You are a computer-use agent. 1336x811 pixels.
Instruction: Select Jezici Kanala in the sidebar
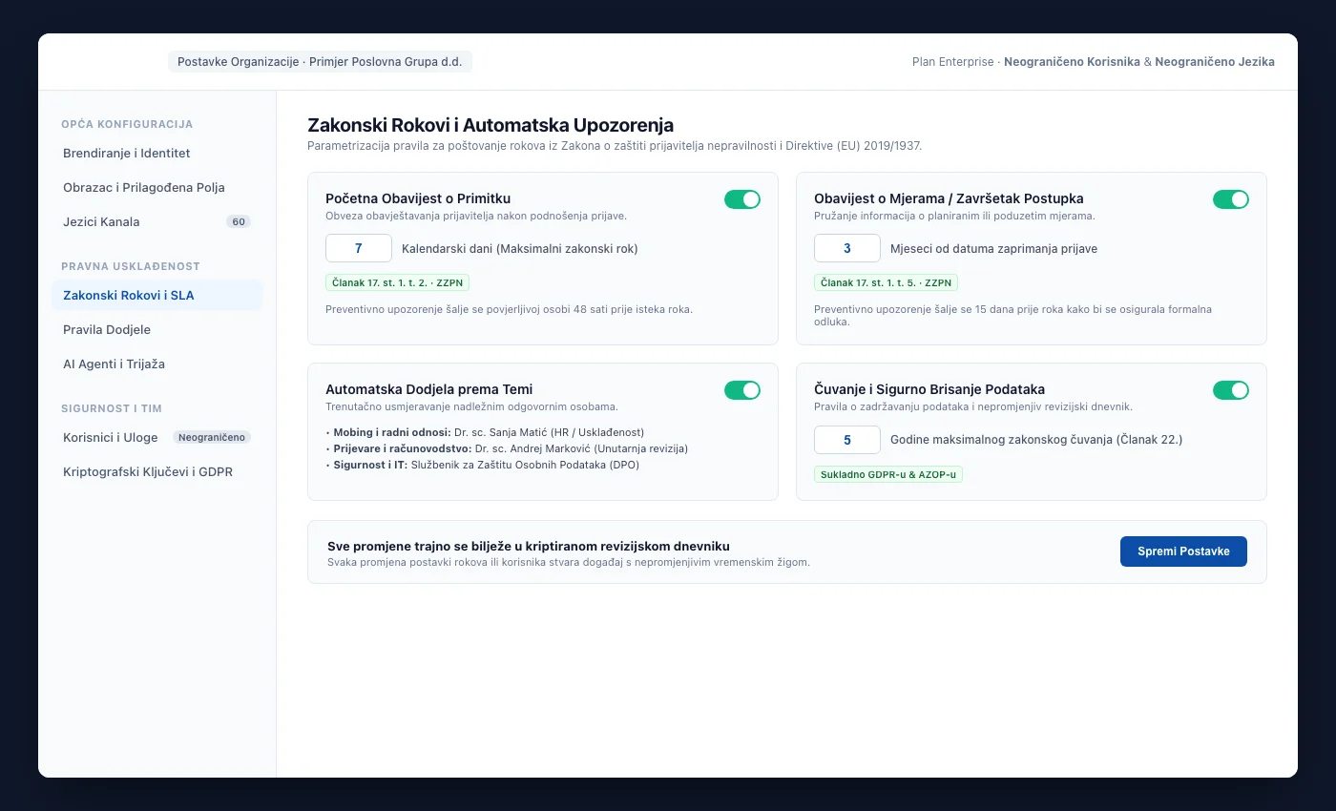click(157, 222)
